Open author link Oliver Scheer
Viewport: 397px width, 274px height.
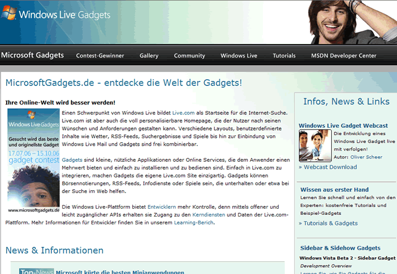[366, 157]
